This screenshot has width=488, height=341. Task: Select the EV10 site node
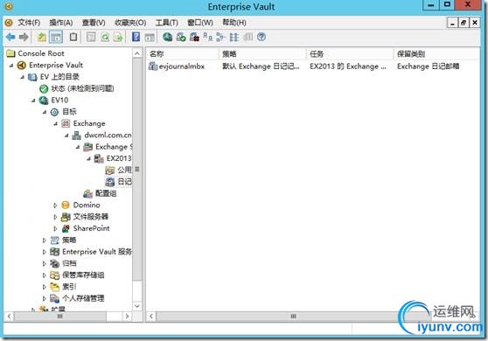click(x=59, y=101)
